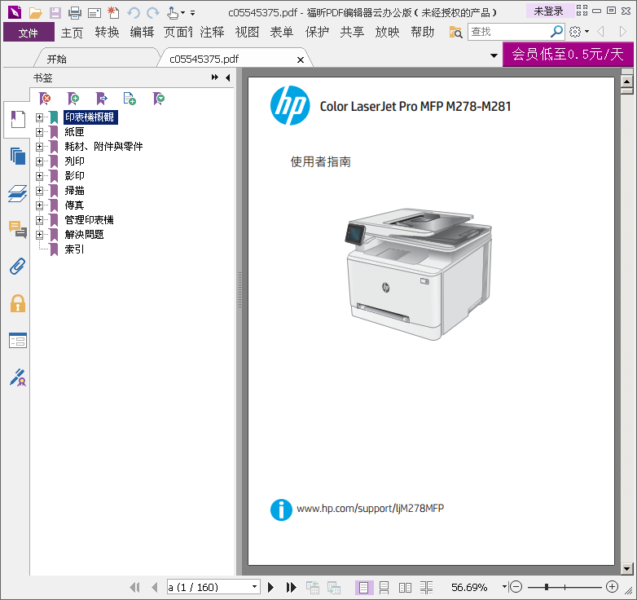Click the delete bookmark icon
Image resolution: width=637 pixels, height=600 pixels.
tap(45, 99)
